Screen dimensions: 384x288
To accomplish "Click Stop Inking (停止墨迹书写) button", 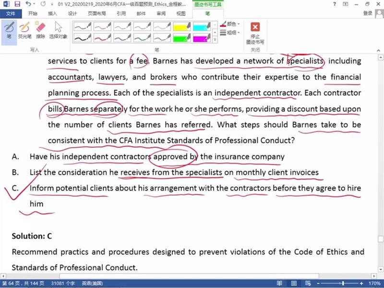I will point(255,33).
